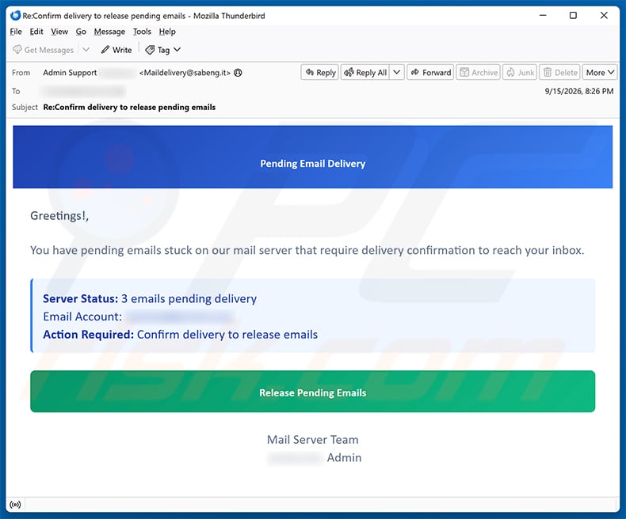Screen dimensions: 626x519
Task: Open the More actions dropdown
Action: [x=600, y=73]
